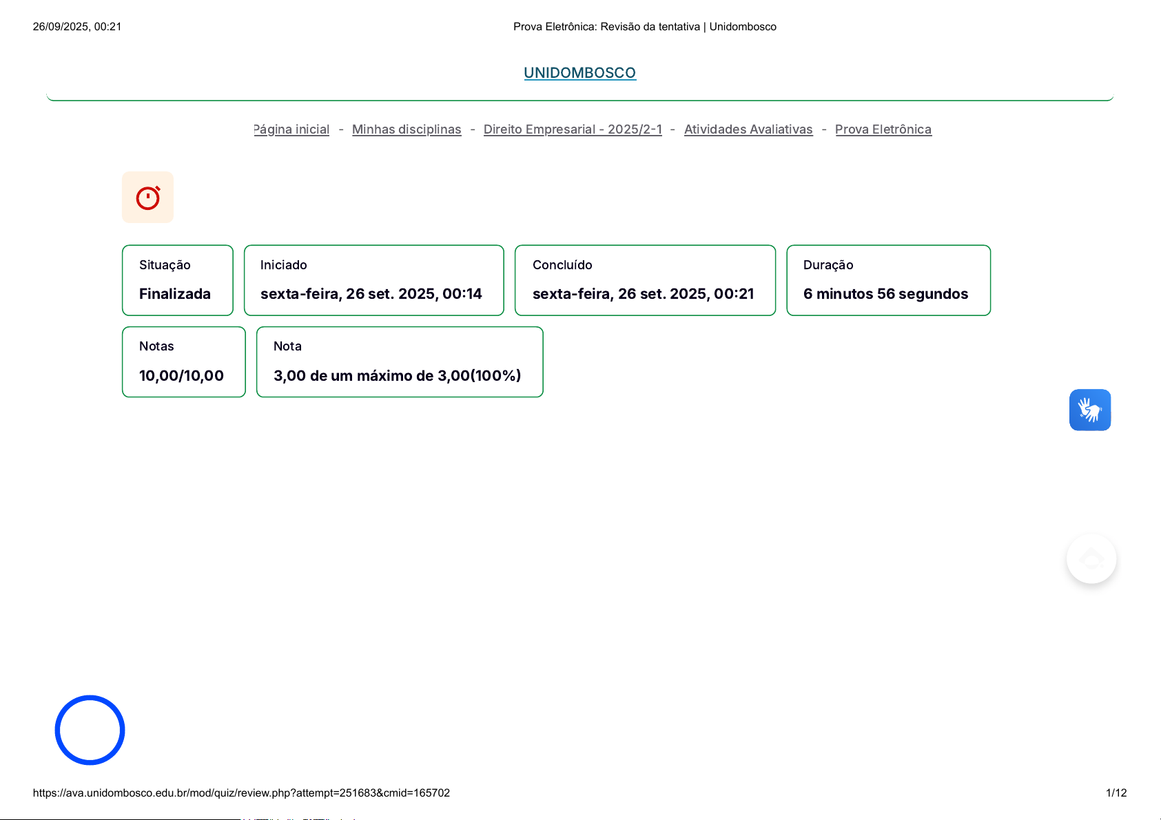Click the Concluído date card
This screenshot has width=1161, height=820.
[x=645, y=280]
